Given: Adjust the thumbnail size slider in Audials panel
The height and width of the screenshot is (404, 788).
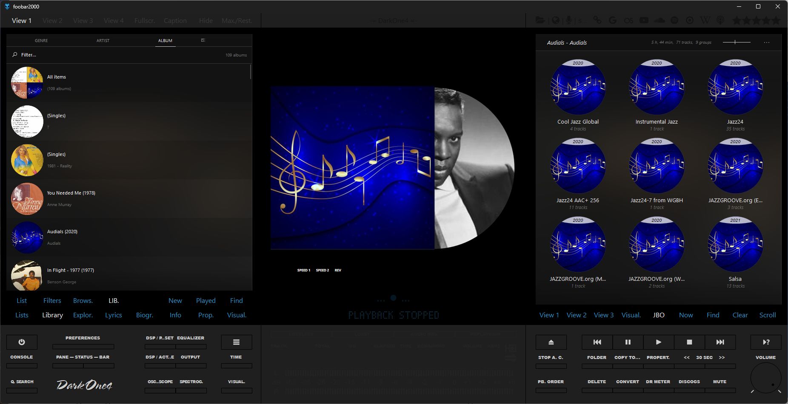Looking at the screenshot, I should click(x=737, y=42).
